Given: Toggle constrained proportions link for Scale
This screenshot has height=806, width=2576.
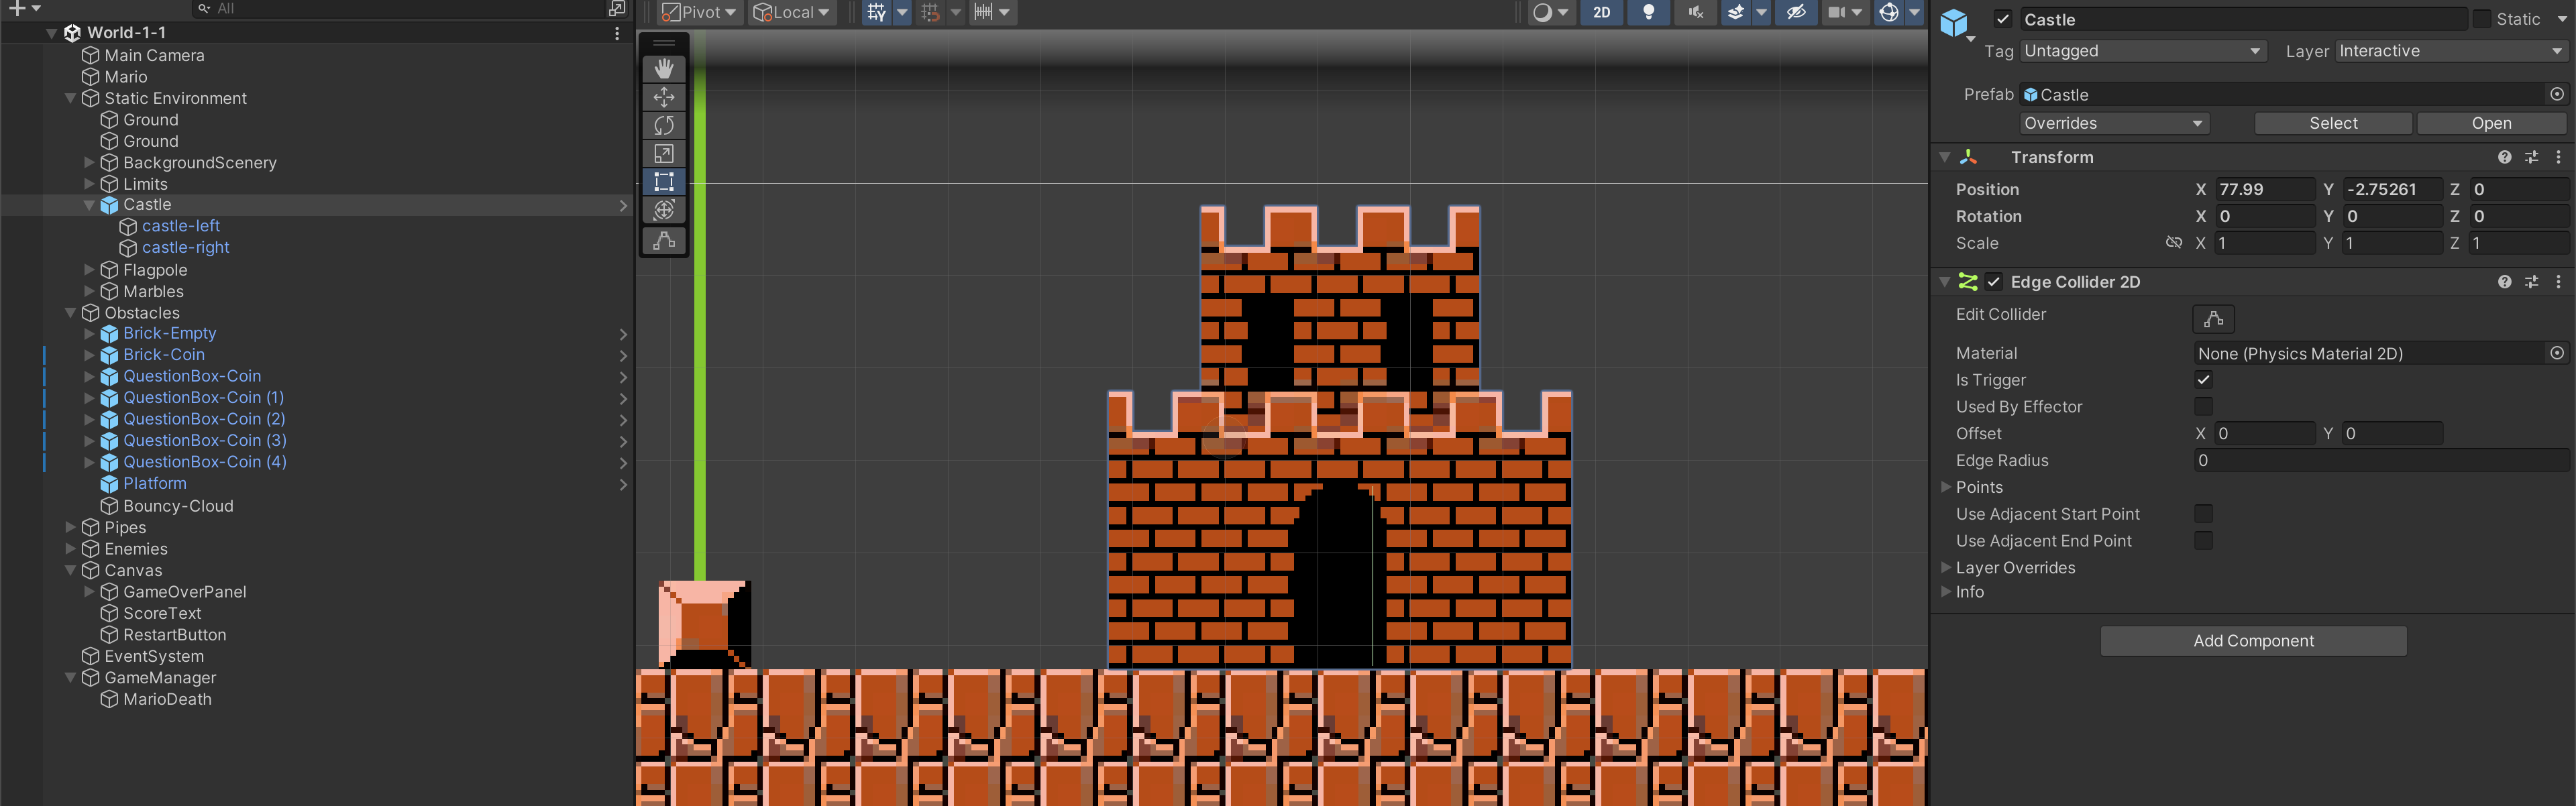Looking at the screenshot, I should 2173,243.
